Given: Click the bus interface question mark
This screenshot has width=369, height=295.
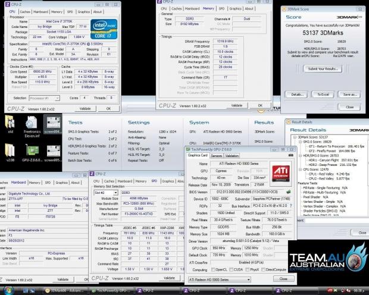Looking at the screenshot, I should pyautogui.click(x=291, y=206).
